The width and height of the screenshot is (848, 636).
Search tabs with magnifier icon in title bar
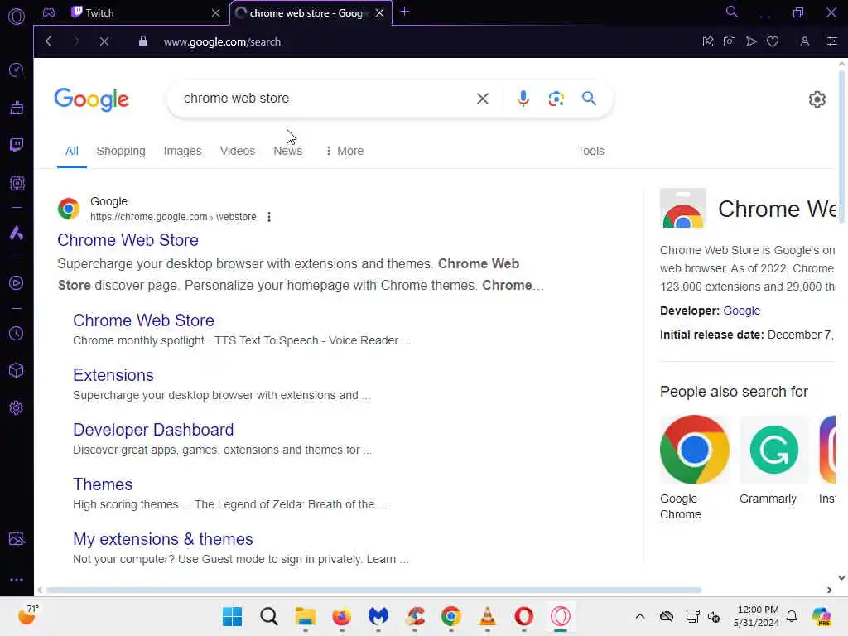[x=732, y=12]
